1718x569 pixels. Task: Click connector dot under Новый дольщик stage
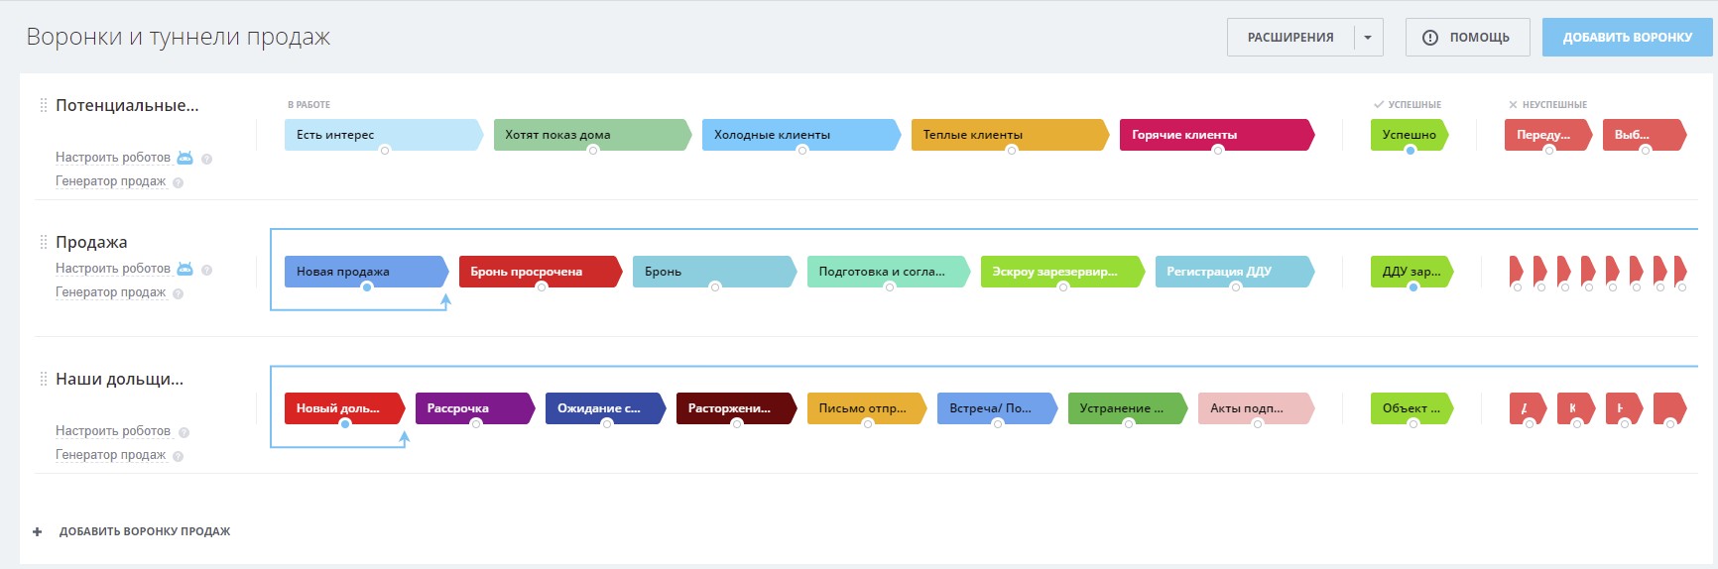tap(345, 424)
